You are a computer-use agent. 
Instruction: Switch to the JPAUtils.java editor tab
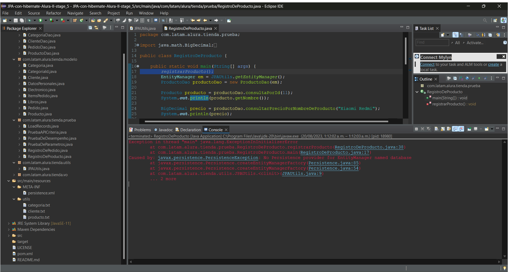(x=145, y=28)
